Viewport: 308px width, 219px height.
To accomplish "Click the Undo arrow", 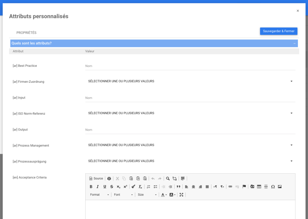I will (153, 178).
